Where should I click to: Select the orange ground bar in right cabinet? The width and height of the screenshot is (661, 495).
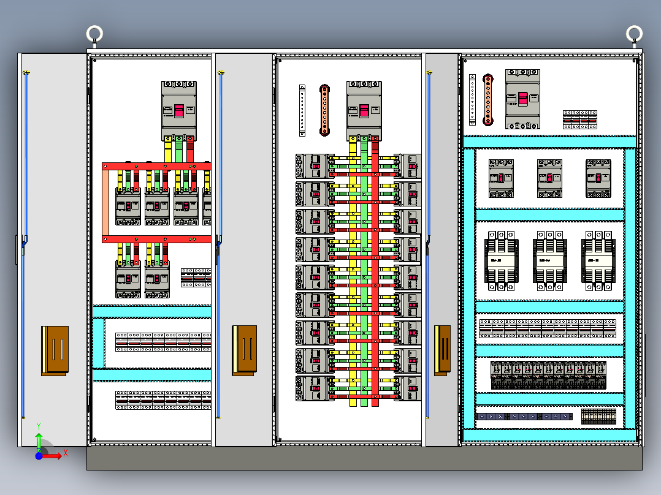point(487,100)
